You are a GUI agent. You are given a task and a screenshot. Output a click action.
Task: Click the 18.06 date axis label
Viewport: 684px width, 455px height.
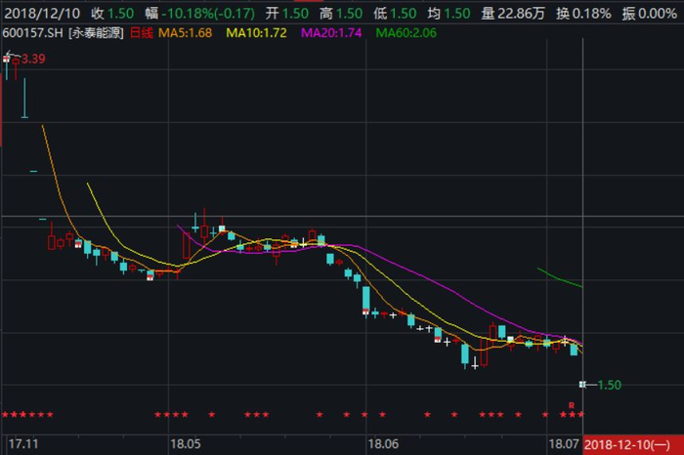coord(383,444)
